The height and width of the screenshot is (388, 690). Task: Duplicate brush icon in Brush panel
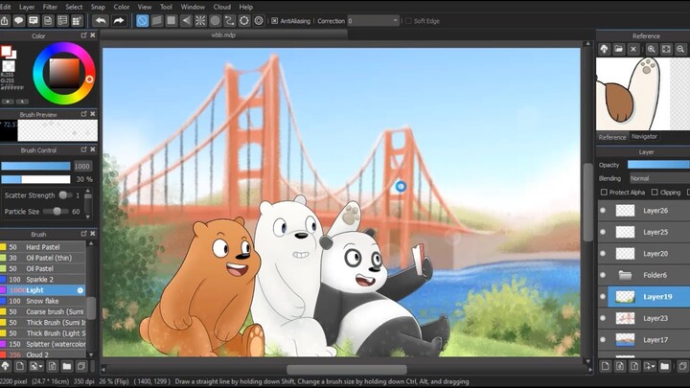click(x=81, y=366)
